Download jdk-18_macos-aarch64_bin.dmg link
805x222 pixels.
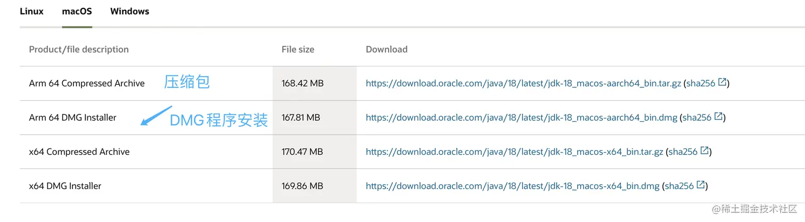(x=522, y=118)
